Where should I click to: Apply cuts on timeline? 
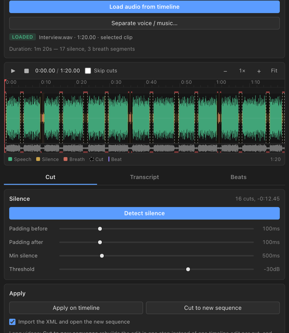[x=76, y=308]
